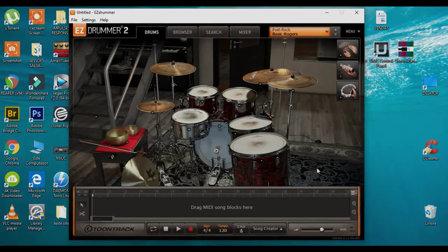This screenshot has height=252, width=448.
Task: Select previous preset with up arrow
Action: pyautogui.click(x=335, y=29)
